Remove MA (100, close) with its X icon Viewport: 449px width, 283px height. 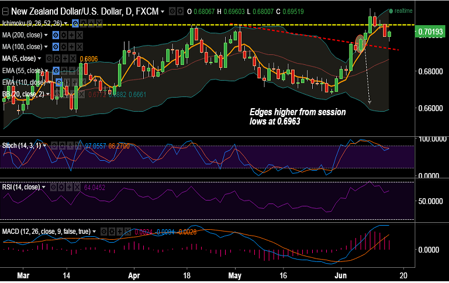click(x=80, y=47)
